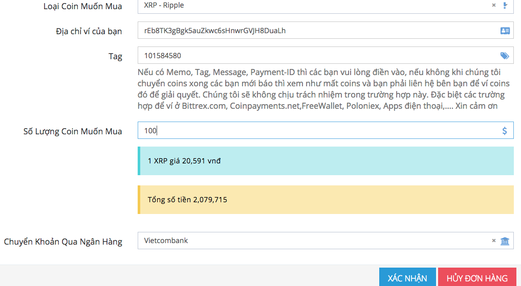Click the 'Tổng số tiền 2,079,715' total text
Image resolution: width=521 pixels, height=286 pixels.
[187, 200]
